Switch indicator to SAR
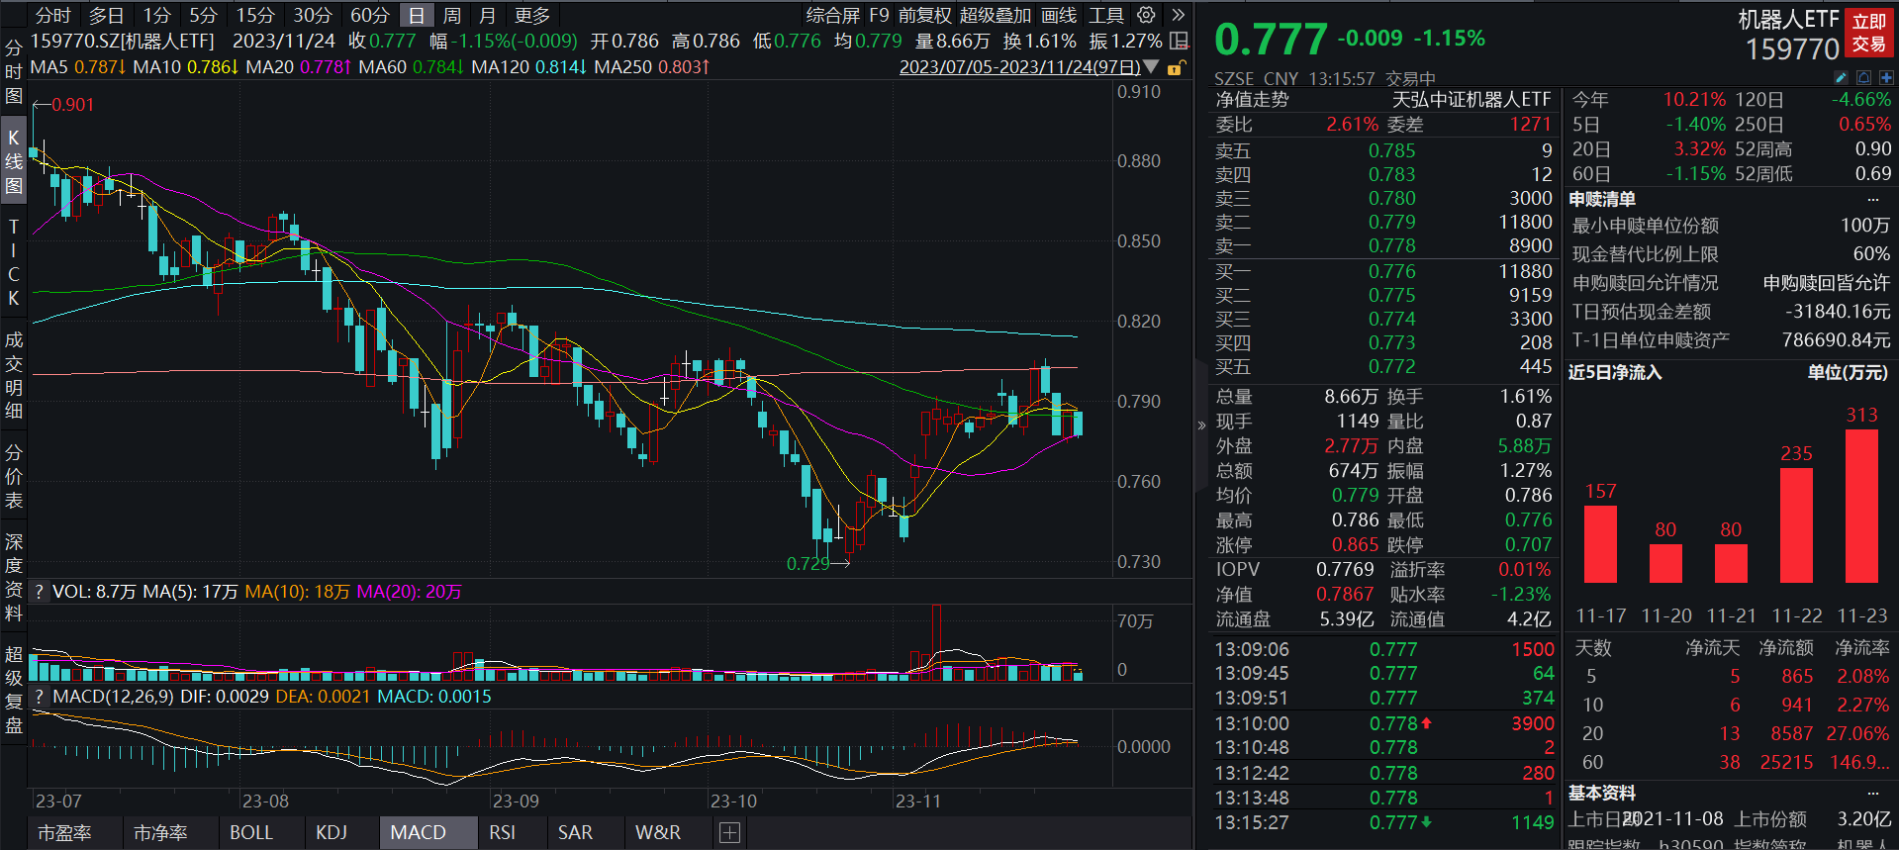The width and height of the screenshot is (1899, 850). pos(575,833)
